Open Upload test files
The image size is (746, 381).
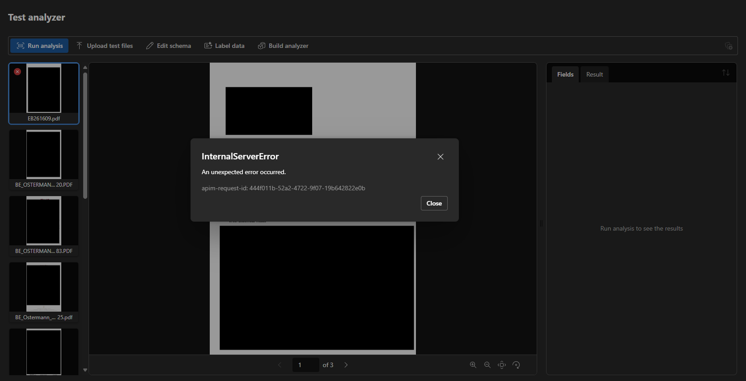pyautogui.click(x=105, y=46)
